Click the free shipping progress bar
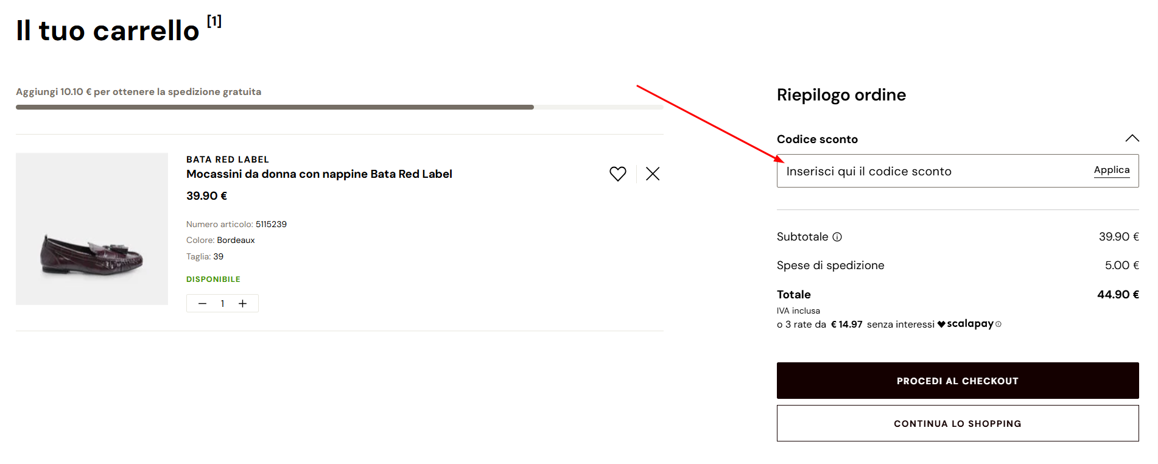 [339, 107]
